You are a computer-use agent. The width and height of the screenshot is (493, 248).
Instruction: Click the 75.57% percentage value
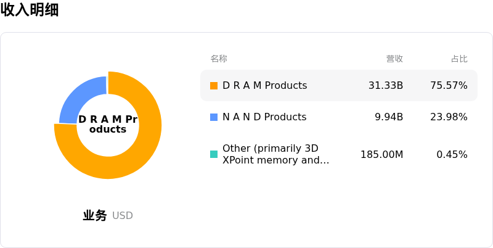[449, 86]
